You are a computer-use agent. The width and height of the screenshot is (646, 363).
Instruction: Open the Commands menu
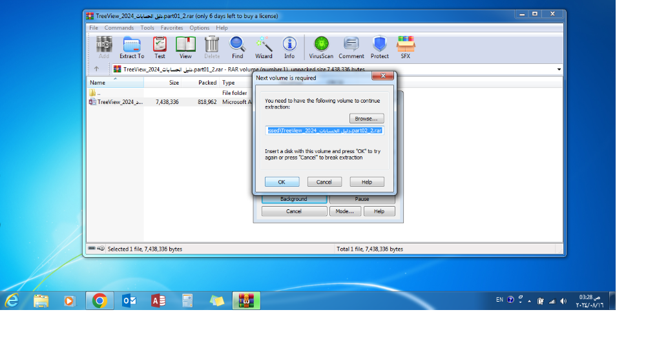click(119, 28)
